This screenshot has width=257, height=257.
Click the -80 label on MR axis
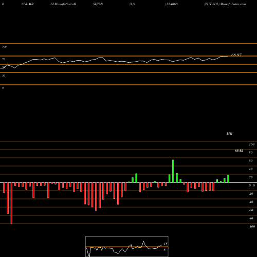[x=251, y=218]
